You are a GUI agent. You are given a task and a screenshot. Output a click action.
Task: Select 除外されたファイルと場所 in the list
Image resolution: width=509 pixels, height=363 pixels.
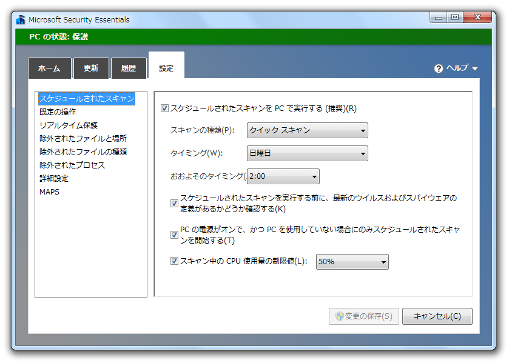coord(83,139)
